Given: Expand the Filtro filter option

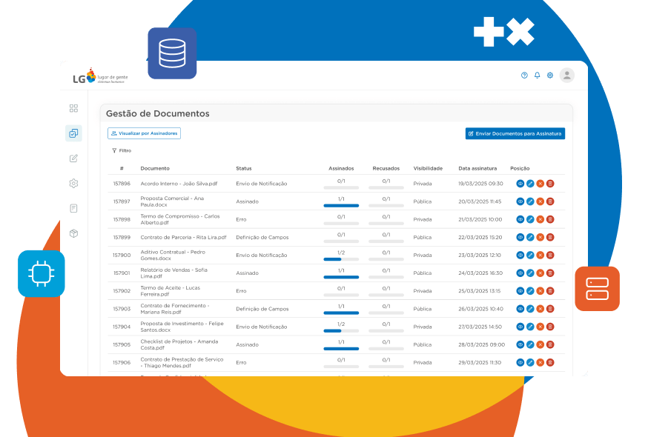Looking at the screenshot, I should coord(121,150).
